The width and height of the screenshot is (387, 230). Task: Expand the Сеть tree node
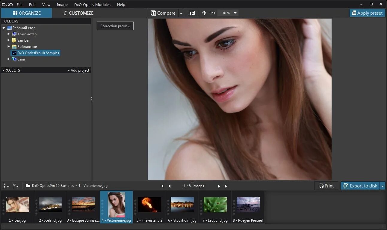pos(9,59)
